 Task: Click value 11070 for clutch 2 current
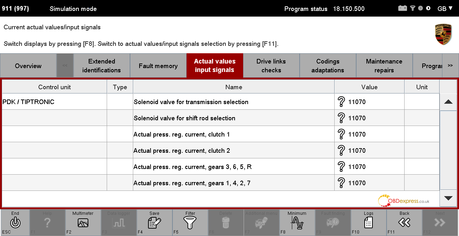point(357,151)
